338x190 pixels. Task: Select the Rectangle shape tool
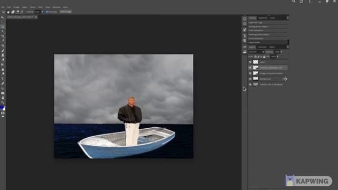pos(3,93)
